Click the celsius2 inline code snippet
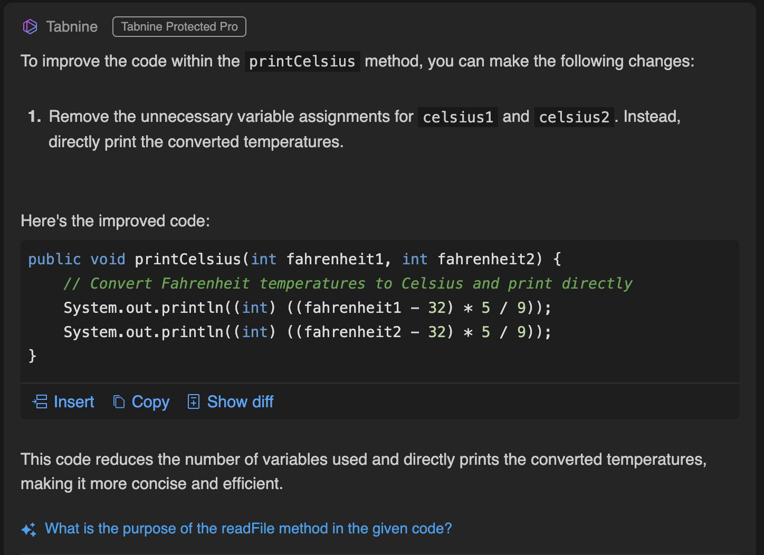 pyautogui.click(x=574, y=117)
